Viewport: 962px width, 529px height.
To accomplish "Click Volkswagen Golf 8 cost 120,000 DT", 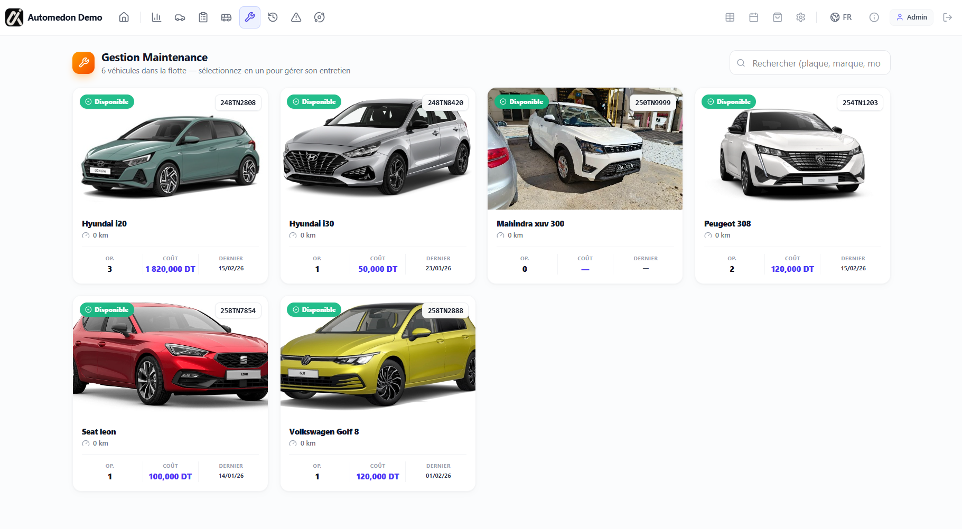I will pos(378,477).
